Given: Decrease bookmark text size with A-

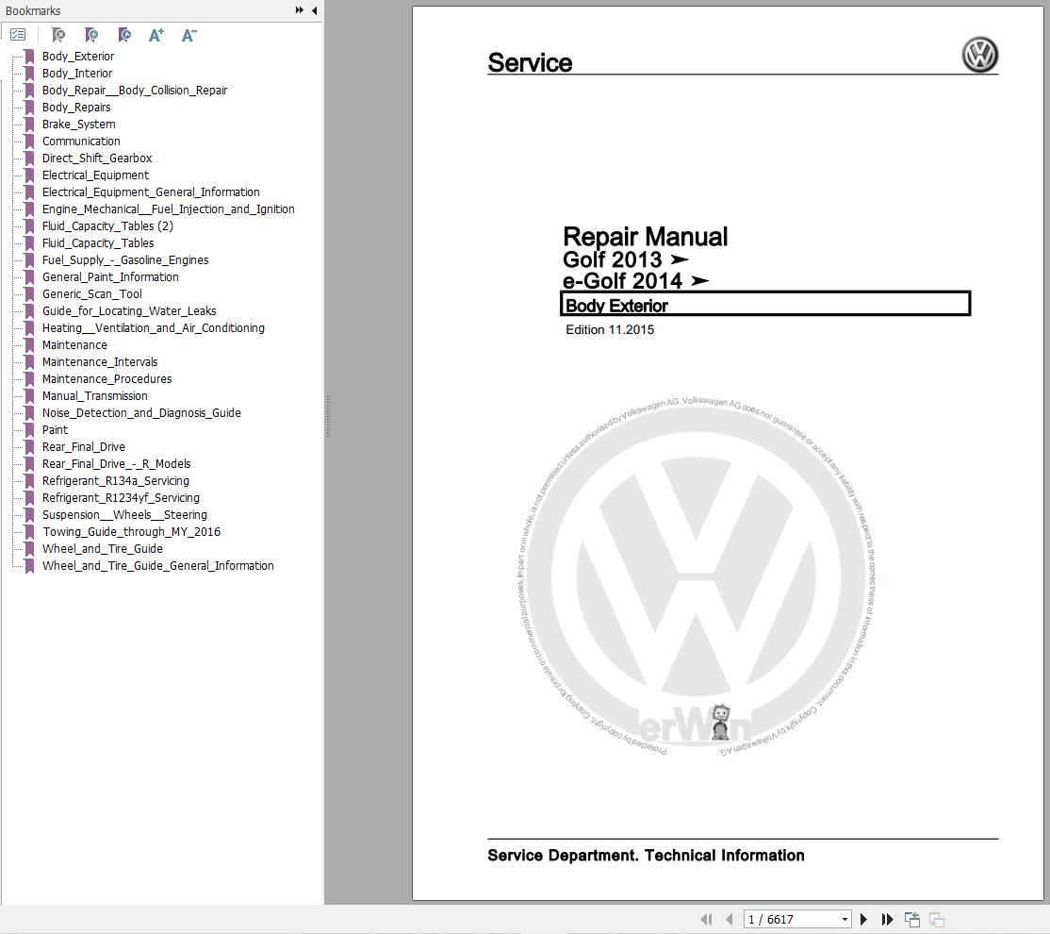Looking at the screenshot, I should point(189,35).
